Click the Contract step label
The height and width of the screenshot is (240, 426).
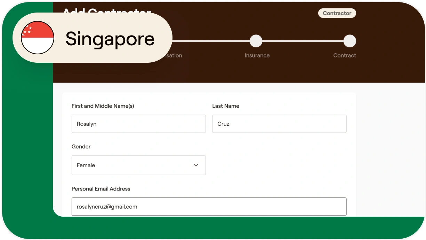point(345,55)
